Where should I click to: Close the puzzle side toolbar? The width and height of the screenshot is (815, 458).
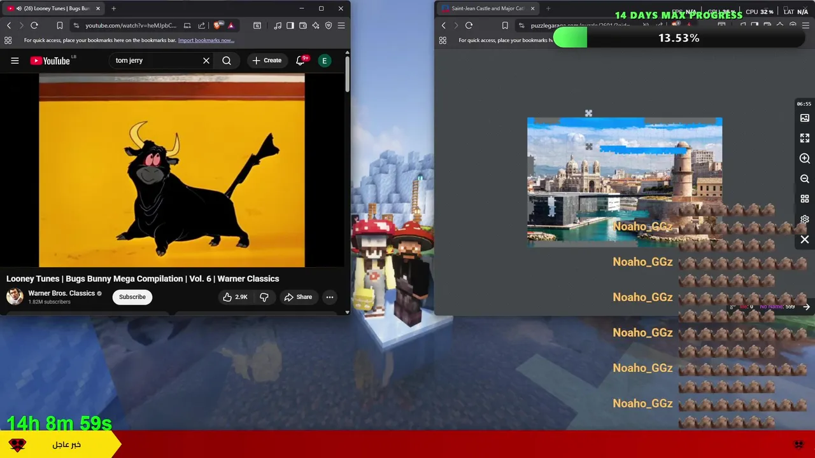(x=805, y=240)
